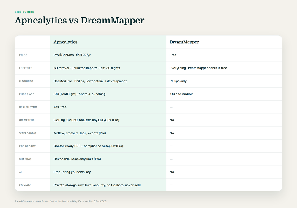The height and width of the screenshot is (208, 297).
Task: Select the PDF REPORT row label
Action: click(x=27, y=146)
